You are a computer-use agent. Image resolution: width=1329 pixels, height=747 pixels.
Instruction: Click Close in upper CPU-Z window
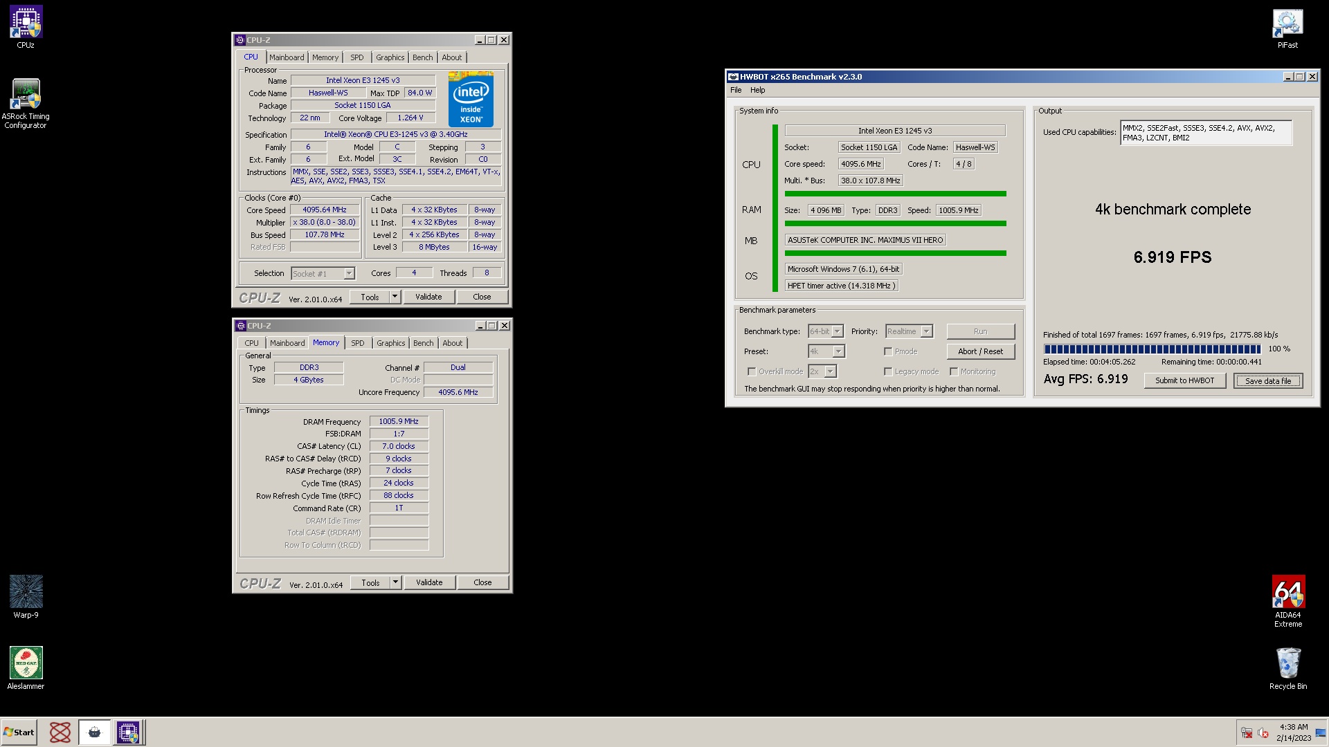click(482, 297)
